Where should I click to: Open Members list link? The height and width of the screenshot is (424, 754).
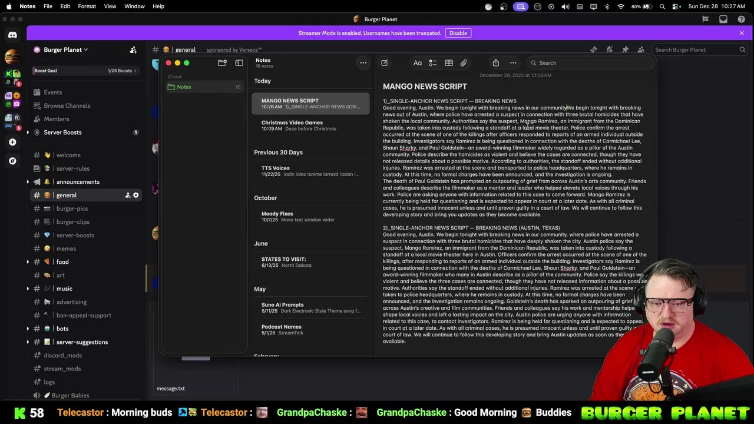tap(85, 119)
